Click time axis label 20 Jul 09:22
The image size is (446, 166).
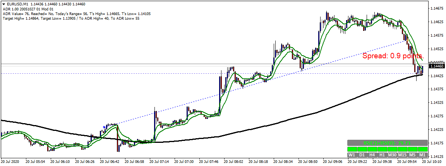(x=358, y=161)
